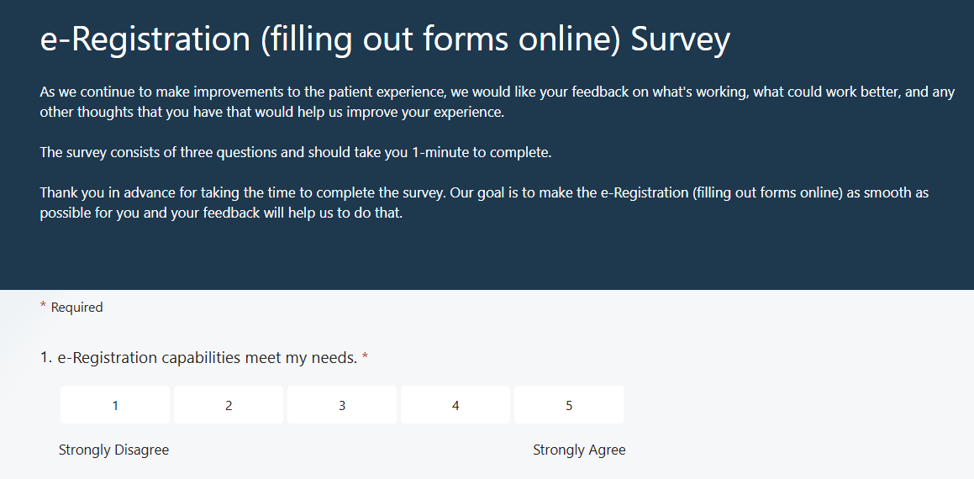Image resolution: width=974 pixels, height=479 pixels.
Task: Choose rating 5 for question one
Action: 569,405
